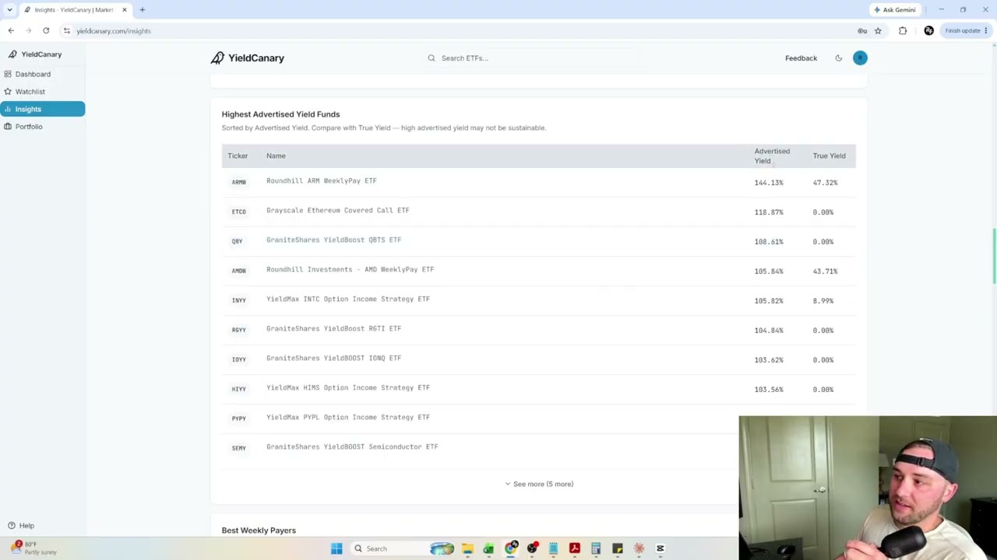Viewport: 997px width, 560px height.
Task: Click the AMDW ticker badge
Action: pyautogui.click(x=238, y=271)
